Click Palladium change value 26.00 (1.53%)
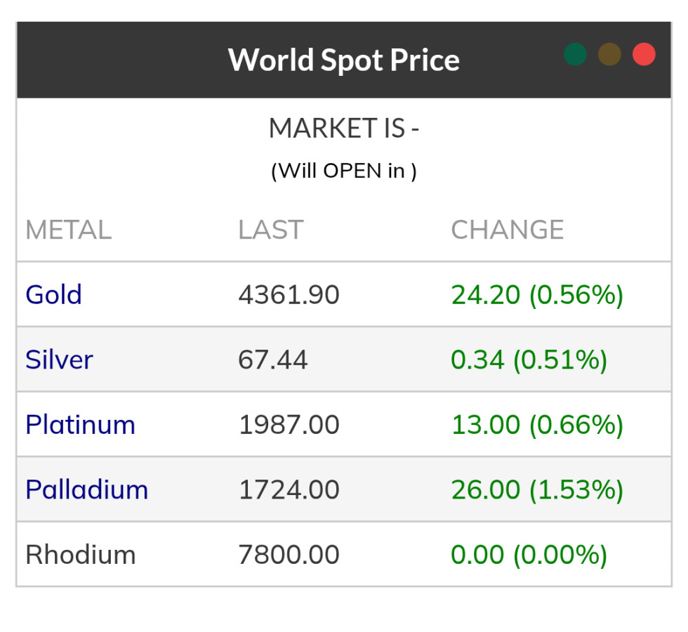 pos(537,490)
